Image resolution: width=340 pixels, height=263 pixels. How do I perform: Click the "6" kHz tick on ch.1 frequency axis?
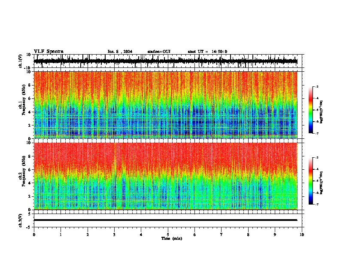coord(30,98)
